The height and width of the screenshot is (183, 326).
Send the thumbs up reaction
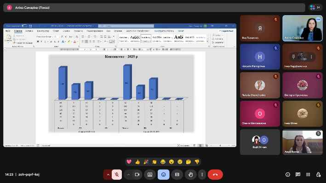tap(137, 162)
